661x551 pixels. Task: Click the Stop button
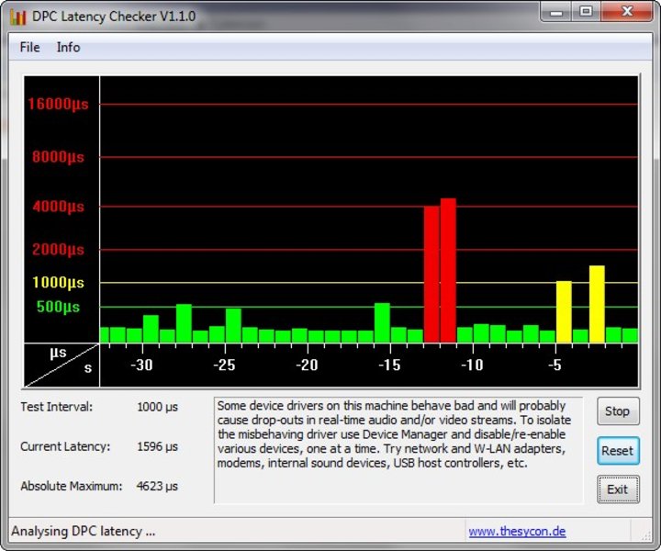(x=618, y=410)
